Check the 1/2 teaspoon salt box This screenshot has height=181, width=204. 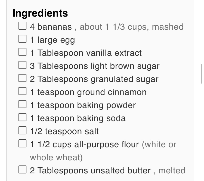tap(23, 131)
